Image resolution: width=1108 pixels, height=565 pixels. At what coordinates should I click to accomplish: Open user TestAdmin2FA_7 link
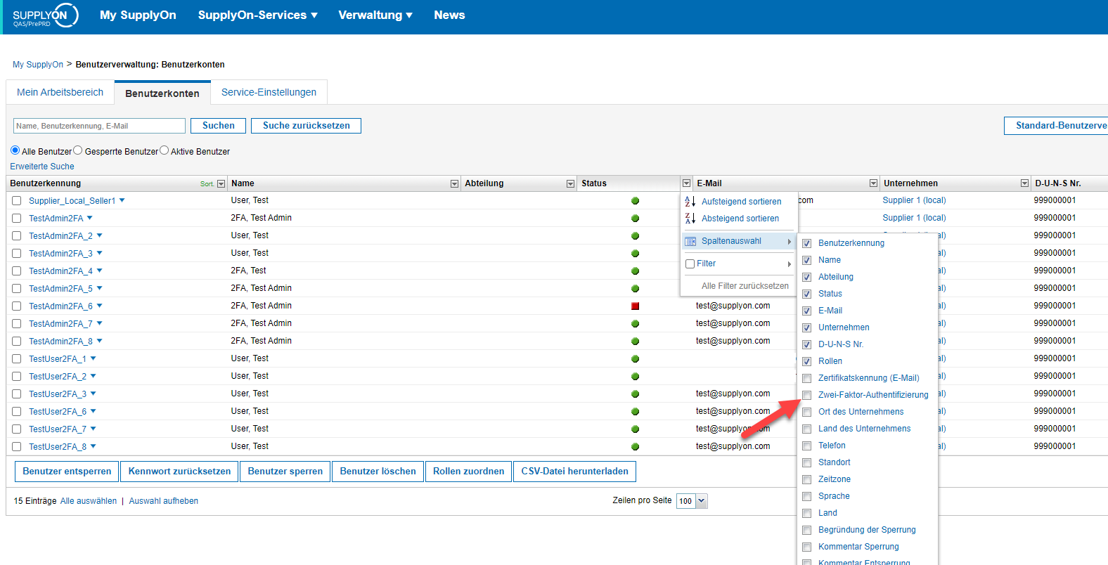pyautogui.click(x=60, y=324)
